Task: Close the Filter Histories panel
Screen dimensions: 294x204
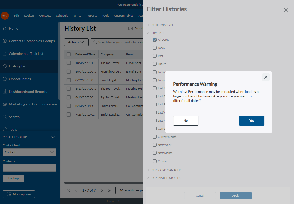Action: [x=286, y=10]
